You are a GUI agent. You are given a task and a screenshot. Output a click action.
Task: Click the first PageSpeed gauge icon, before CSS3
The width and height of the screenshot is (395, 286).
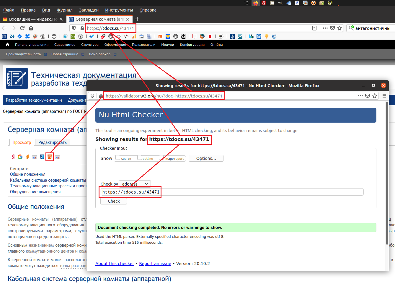[x=35, y=157]
